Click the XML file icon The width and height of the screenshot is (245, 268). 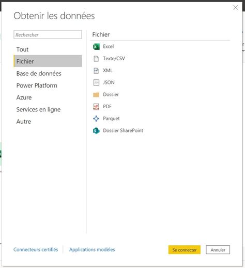pyautogui.click(x=96, y=71)
